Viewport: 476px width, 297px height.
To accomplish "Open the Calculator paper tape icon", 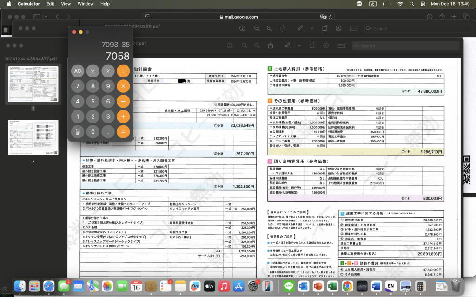I will click(77, 132).
